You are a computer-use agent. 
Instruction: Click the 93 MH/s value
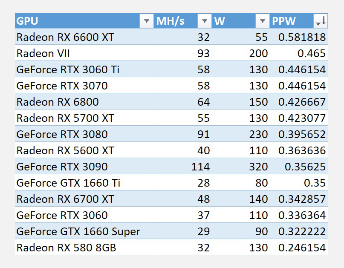point(204,53)
